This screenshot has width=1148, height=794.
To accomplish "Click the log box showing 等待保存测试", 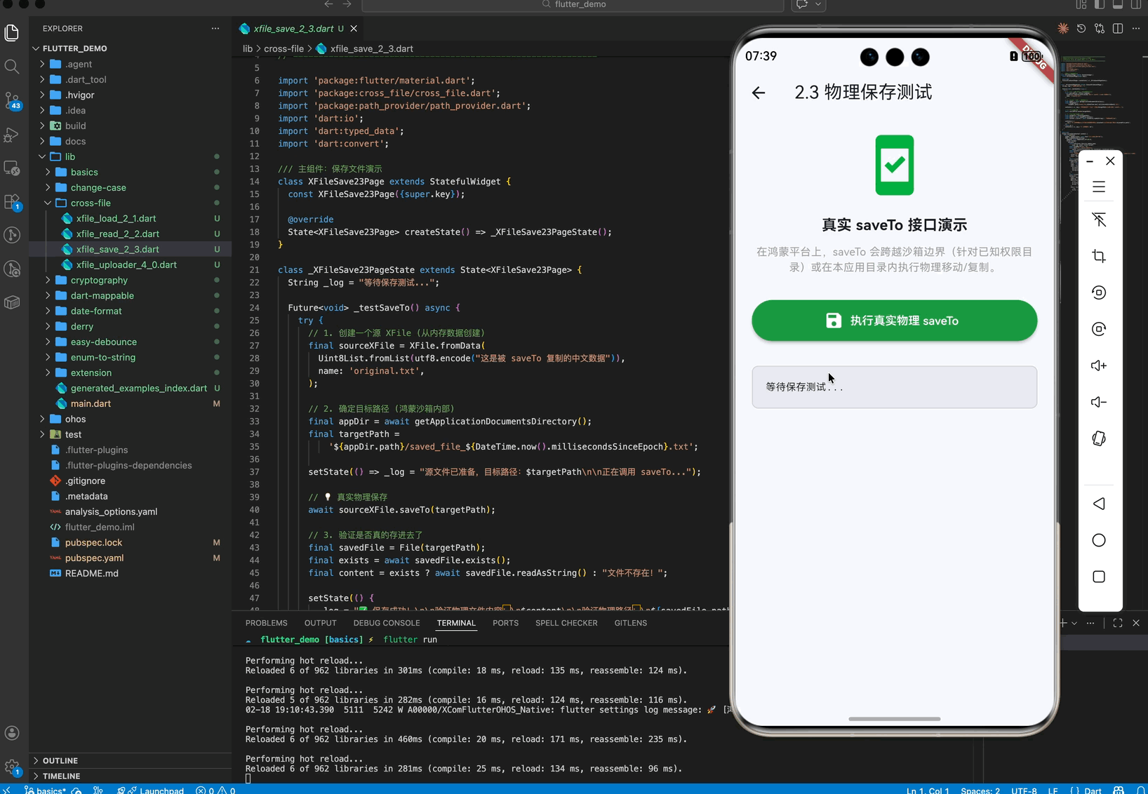I will (894, 387).
